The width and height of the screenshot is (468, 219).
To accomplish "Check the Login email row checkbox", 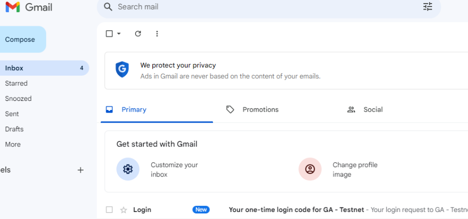I will 109,210.
